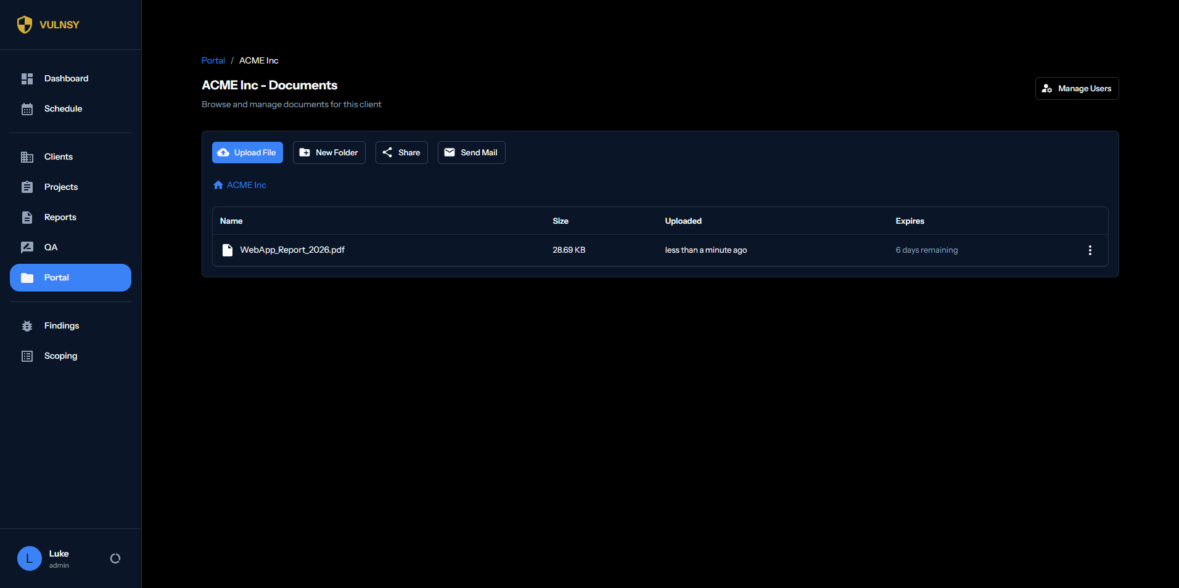Screen dimensions: 1179x588
Task: Click the refresh spinner near Luke's profile
Action: (115, 558)
